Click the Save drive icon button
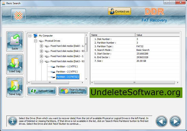 point(15,41)
